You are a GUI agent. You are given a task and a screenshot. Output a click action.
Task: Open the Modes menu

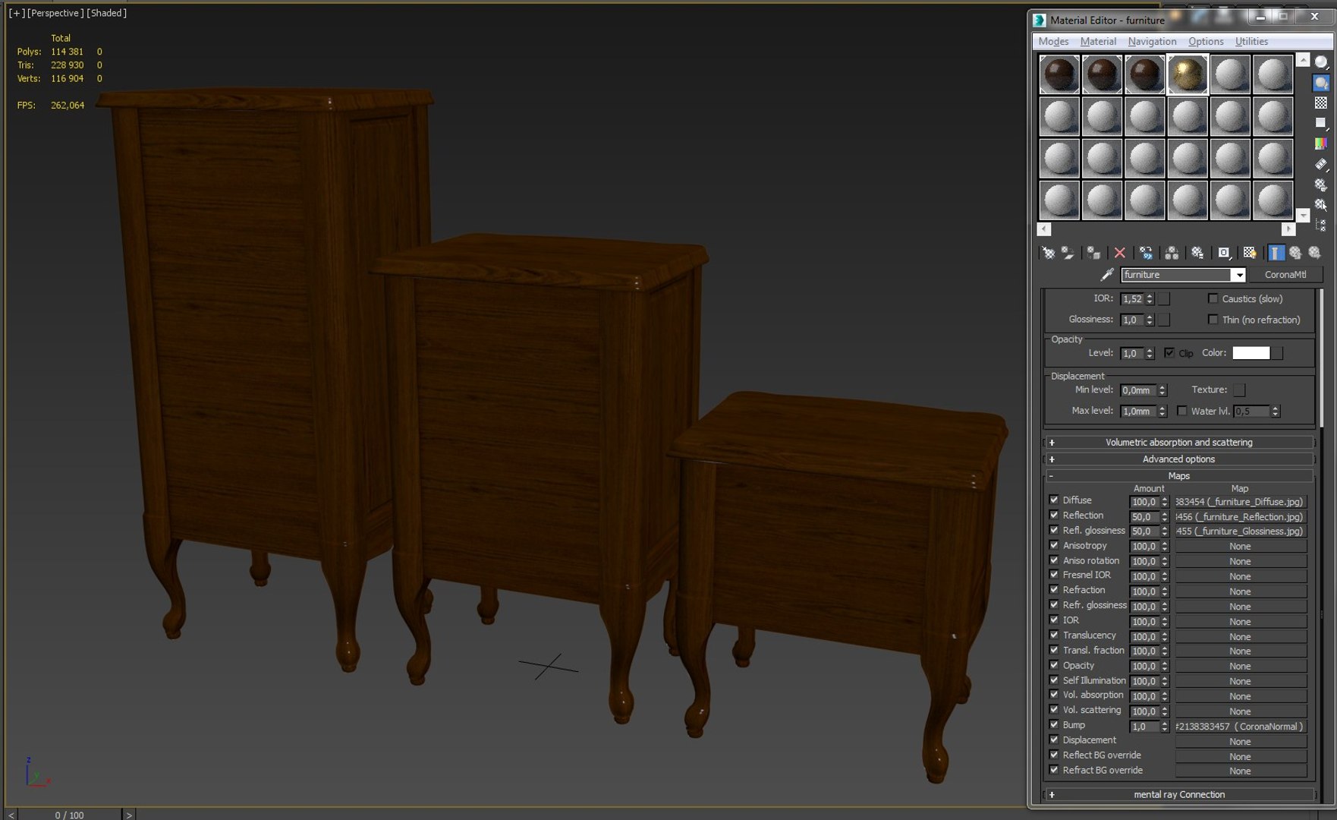pyautogui.click(x=1053, y=42)
